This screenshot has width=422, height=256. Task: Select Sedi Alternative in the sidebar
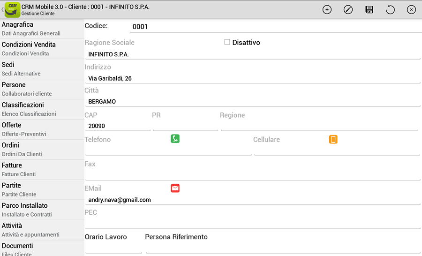[42, 69]
